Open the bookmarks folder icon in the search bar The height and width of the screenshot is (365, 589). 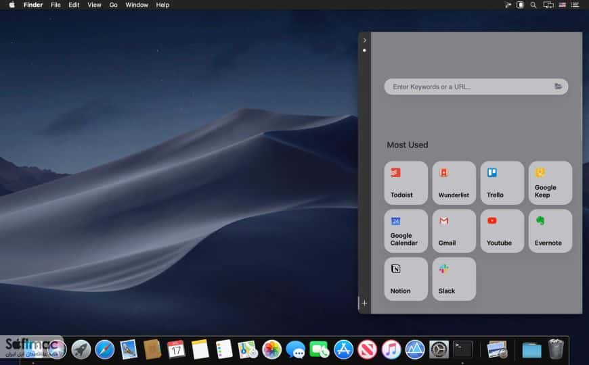pyautogui.click(x=559, y=87)
